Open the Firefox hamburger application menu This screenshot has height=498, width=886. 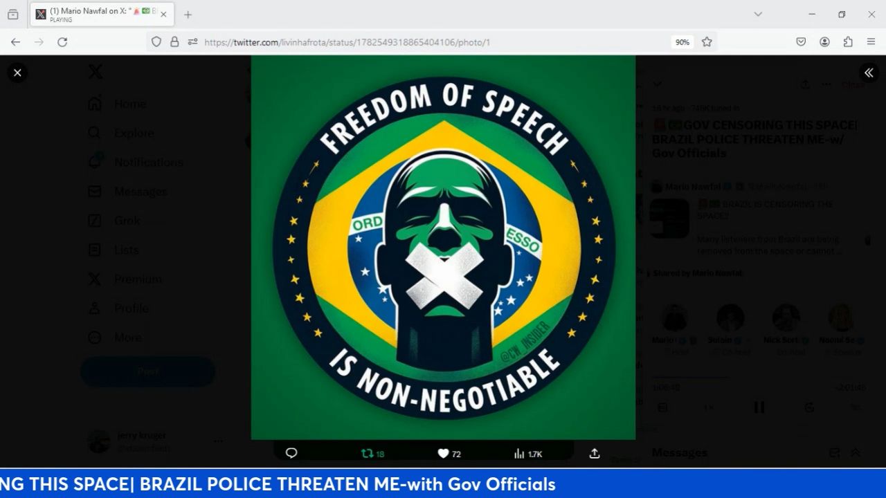click(871, 42)
